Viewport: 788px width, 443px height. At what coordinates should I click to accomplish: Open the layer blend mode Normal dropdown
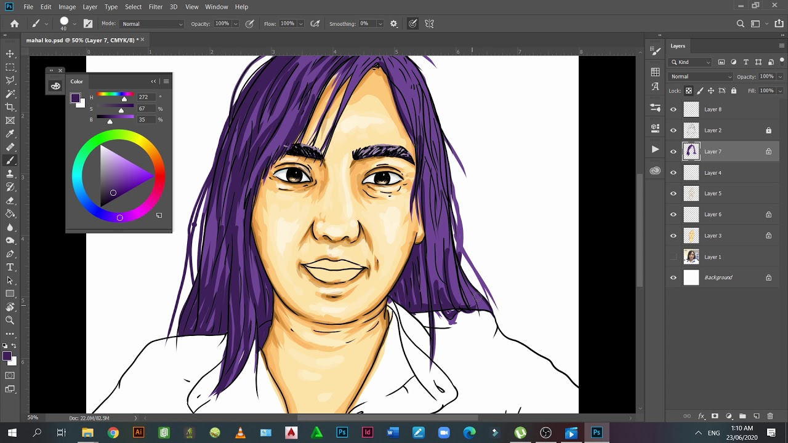click(701, 77)
